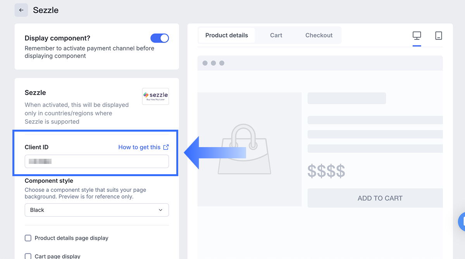Click external link icon beside How to get this
Viewport: 465px width, 259px height.
point(166,147)
